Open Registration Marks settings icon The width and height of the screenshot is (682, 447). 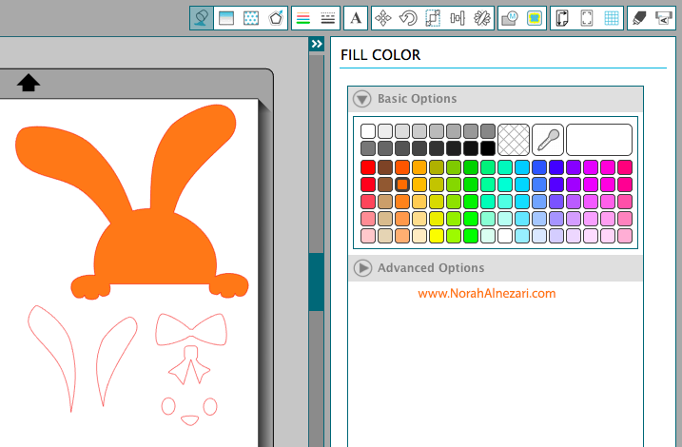[x=587, y=18]
